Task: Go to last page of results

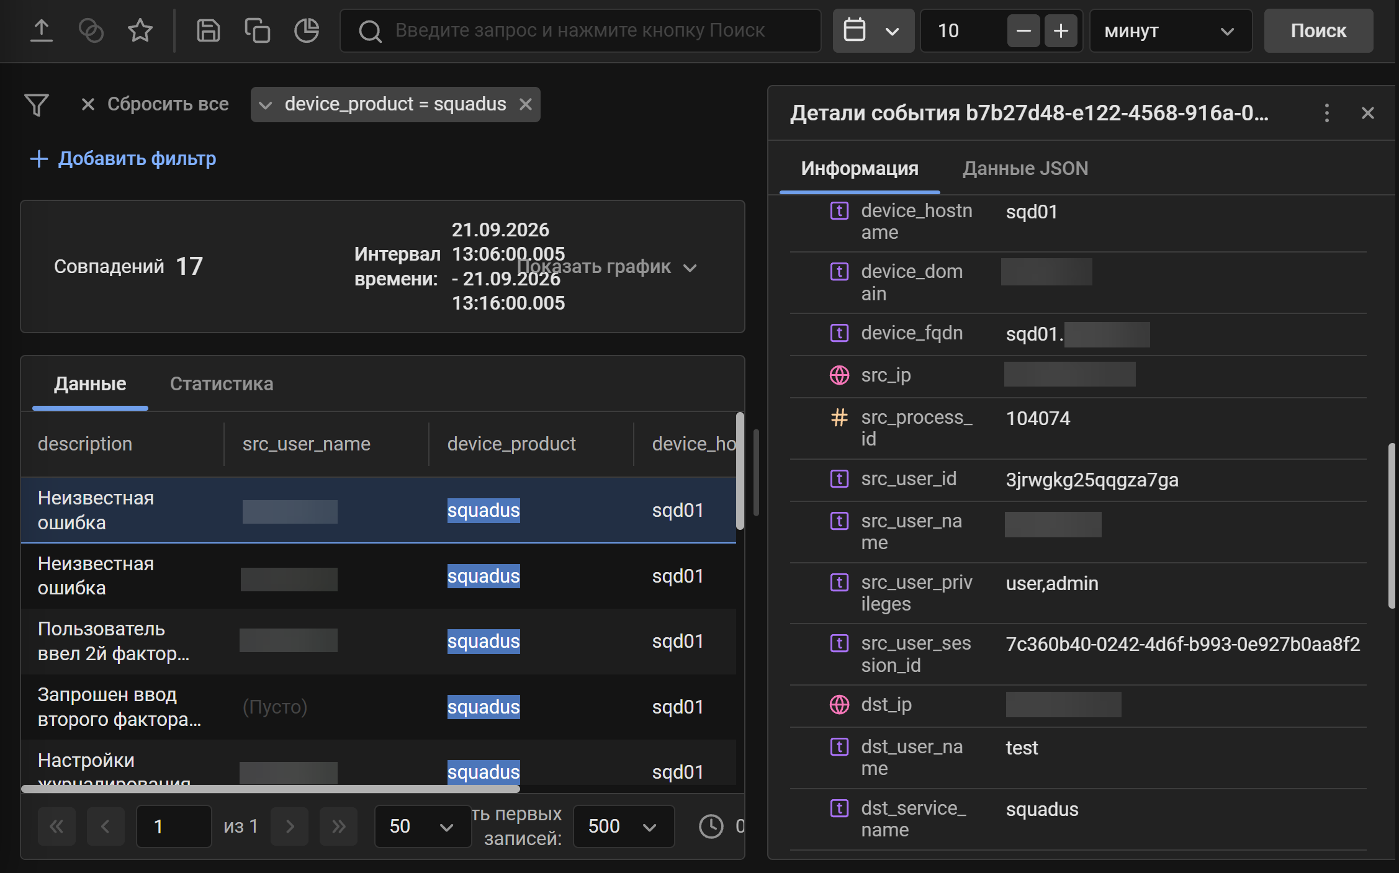Action: [x=339, y=826]
